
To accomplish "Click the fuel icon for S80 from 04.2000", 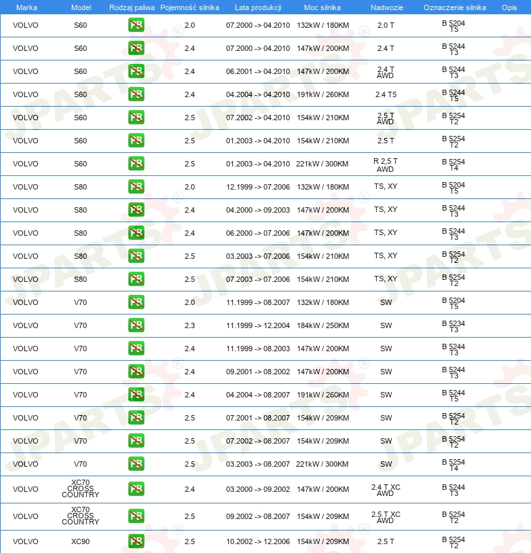I will point(136,210).
